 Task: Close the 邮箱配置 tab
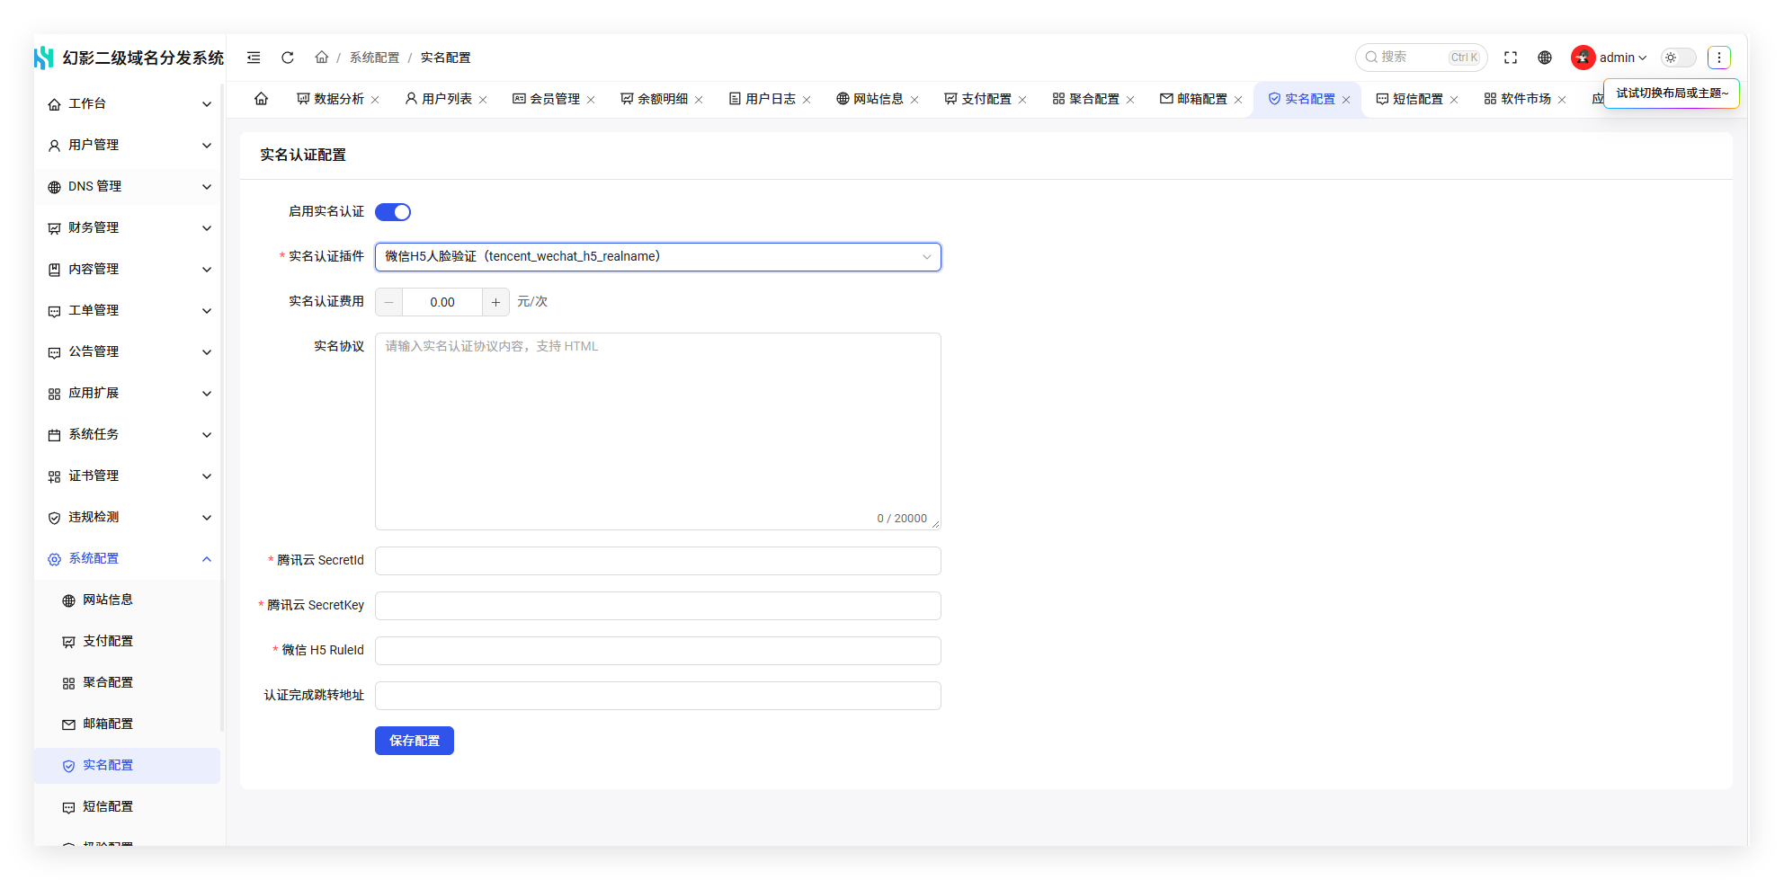click(1238, 100)
